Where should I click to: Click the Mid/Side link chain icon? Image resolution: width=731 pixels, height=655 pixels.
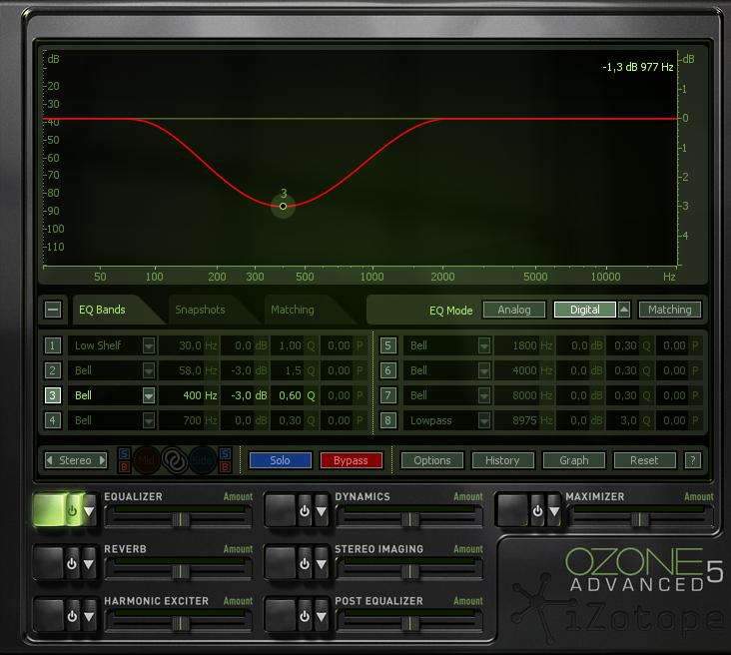[x=175, y=460]
